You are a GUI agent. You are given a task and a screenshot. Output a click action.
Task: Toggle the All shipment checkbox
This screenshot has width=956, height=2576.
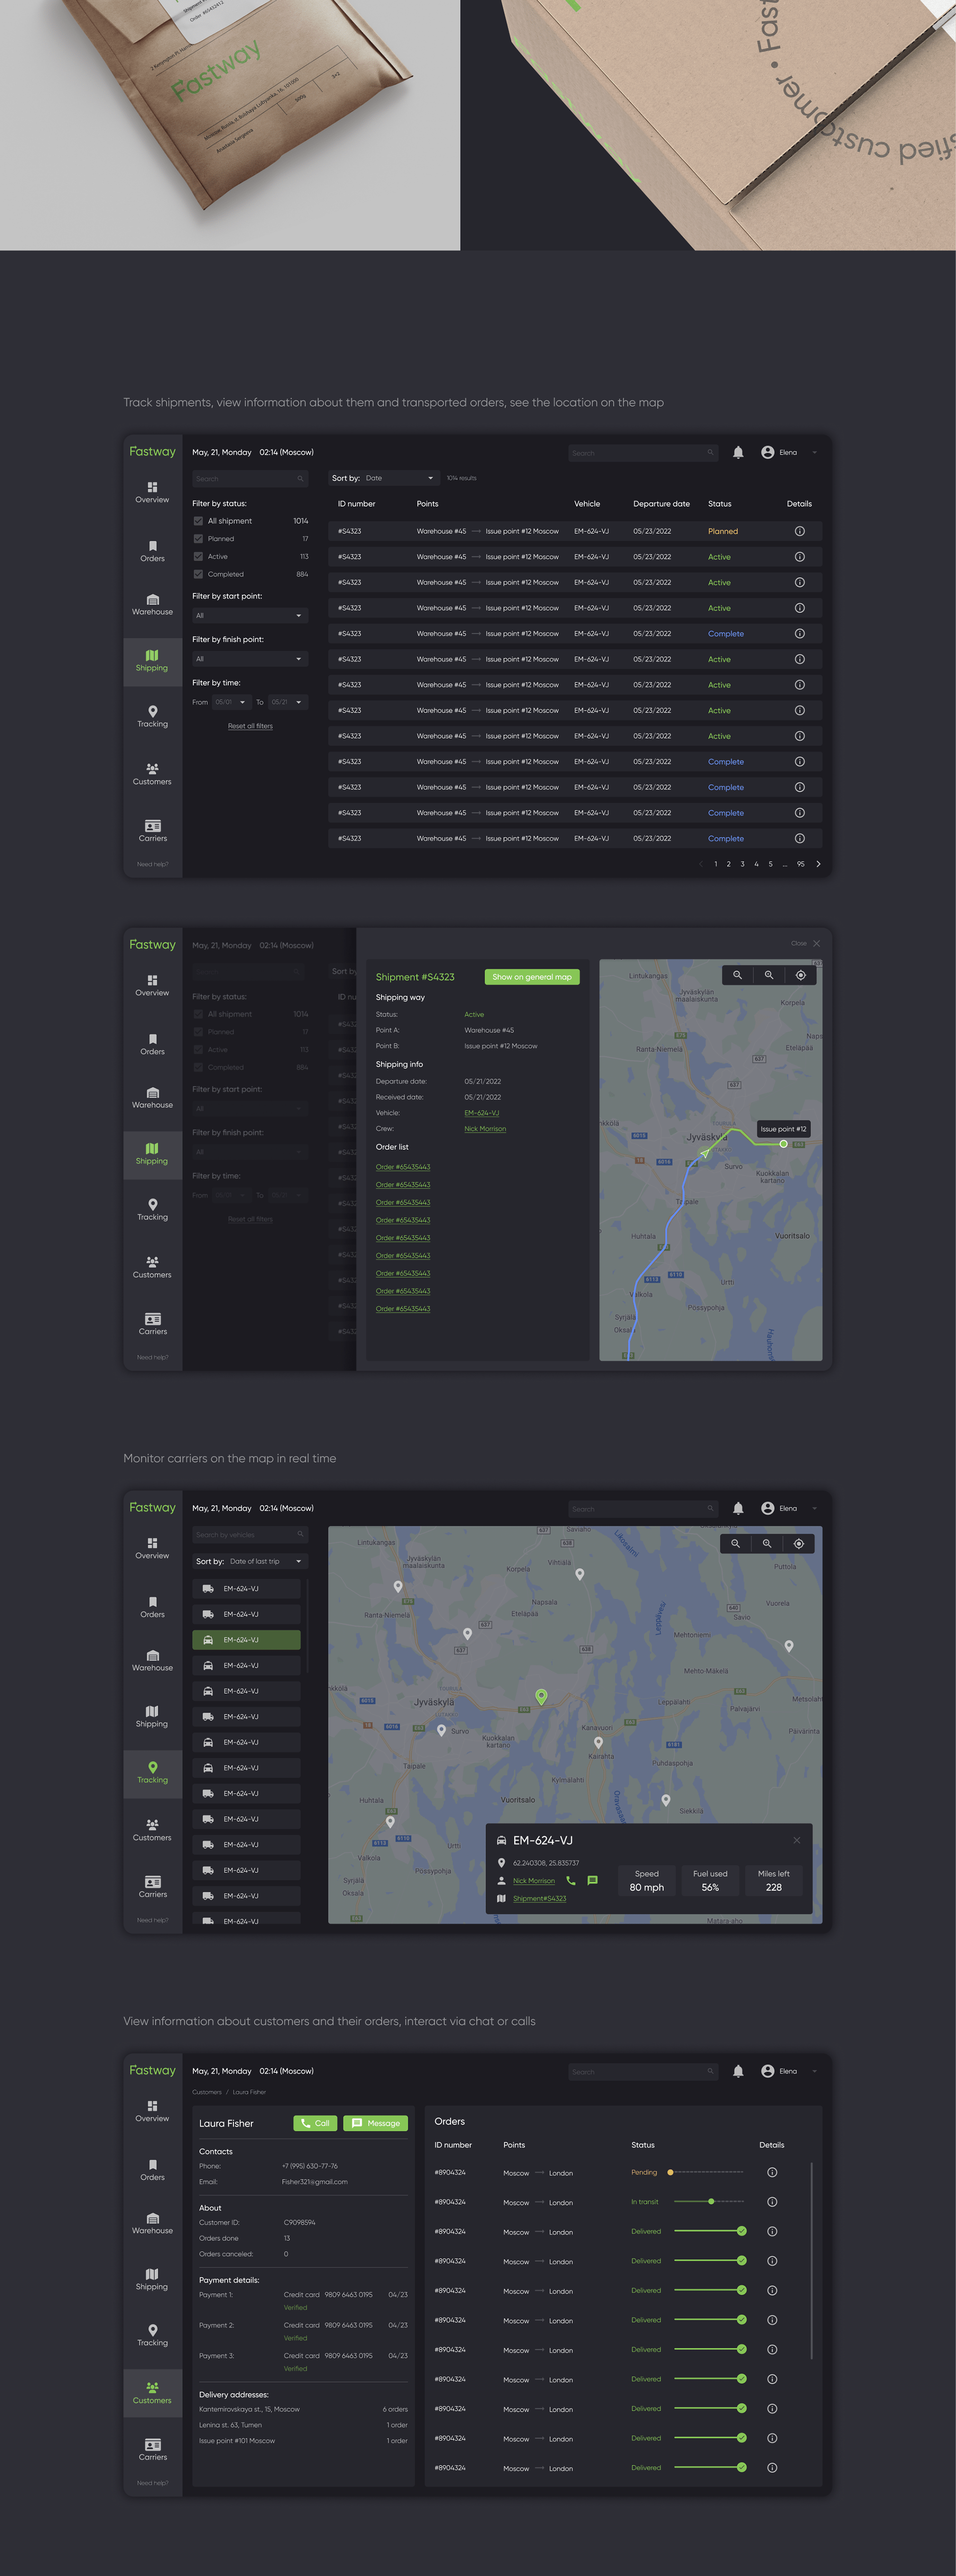(x=198, y=521)
